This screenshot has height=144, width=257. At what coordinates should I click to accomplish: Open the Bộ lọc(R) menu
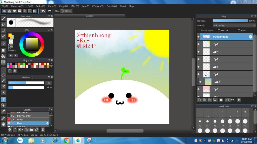[x=40, y=6]
